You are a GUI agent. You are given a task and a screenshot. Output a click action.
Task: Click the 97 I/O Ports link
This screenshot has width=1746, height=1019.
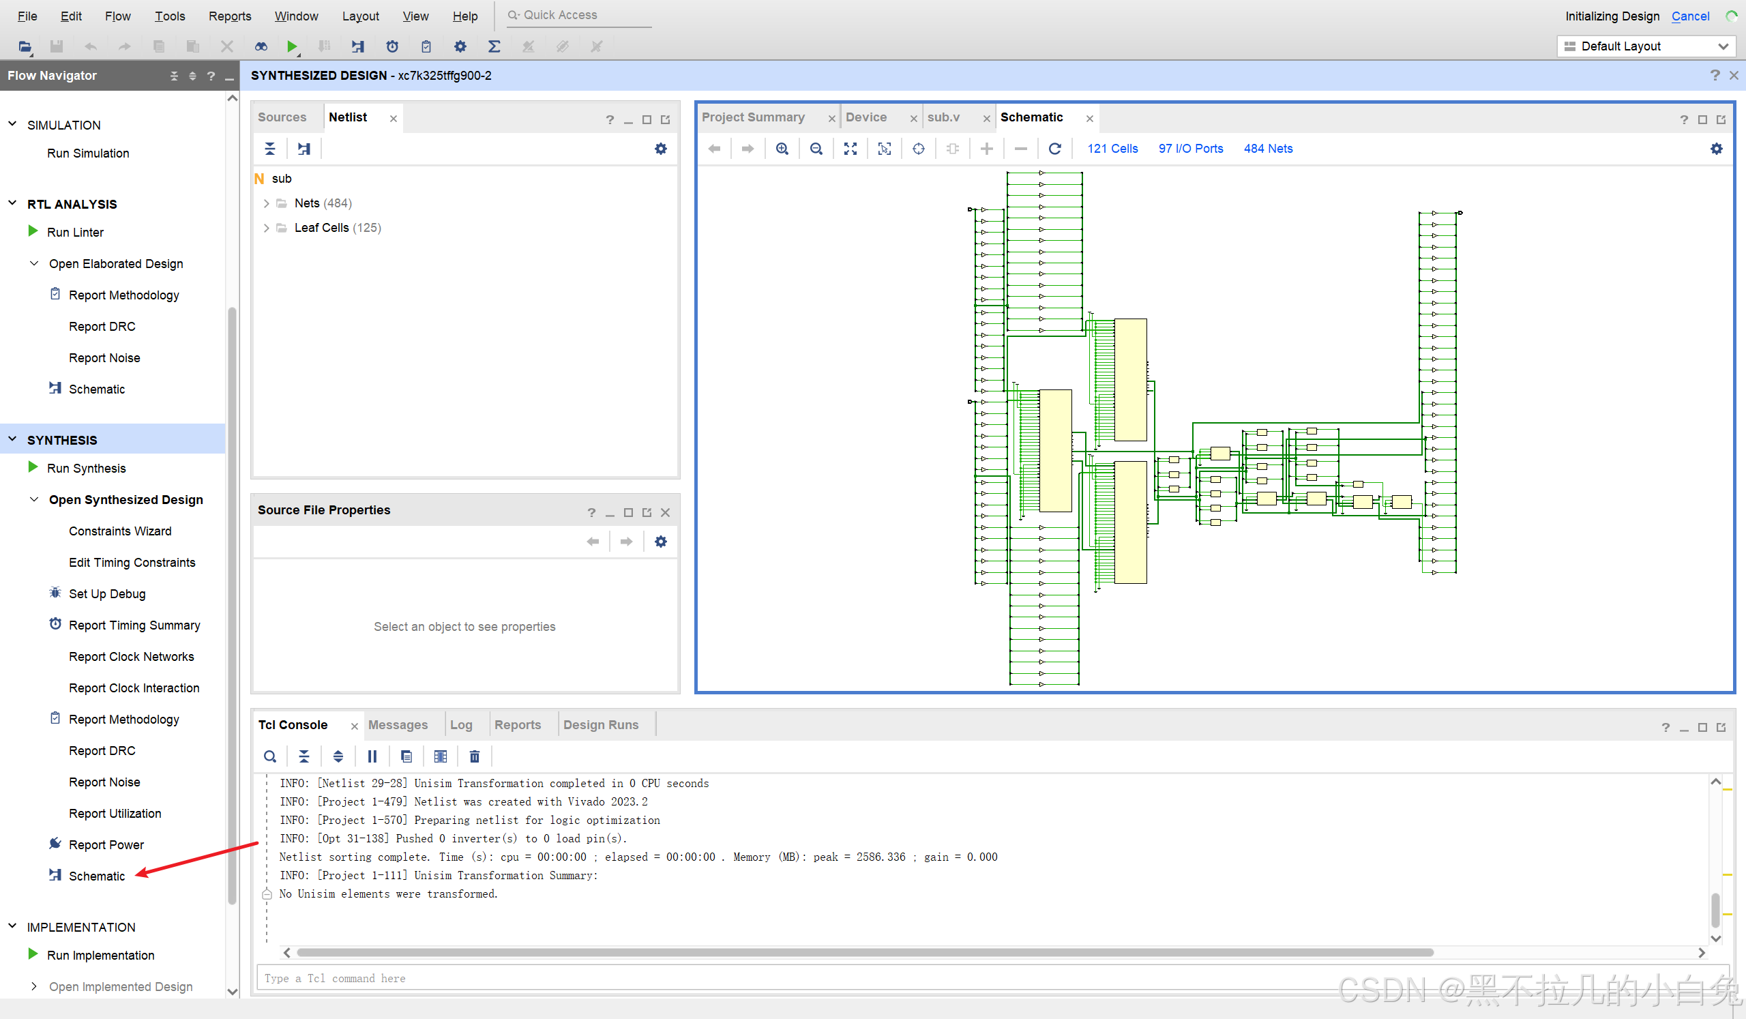tap(1189, 149)
